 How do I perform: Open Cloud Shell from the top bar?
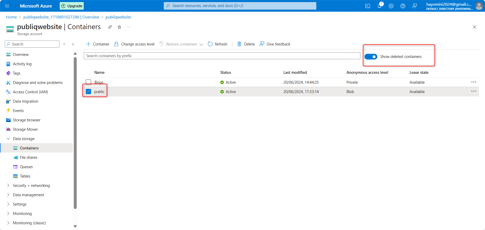[x=367, y=6]
